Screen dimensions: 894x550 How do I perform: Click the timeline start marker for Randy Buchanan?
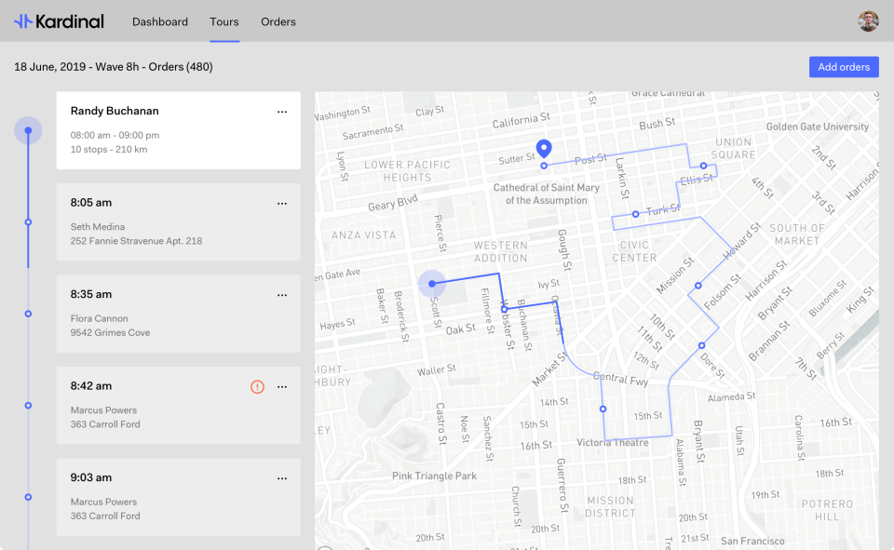tap(28, 130)
